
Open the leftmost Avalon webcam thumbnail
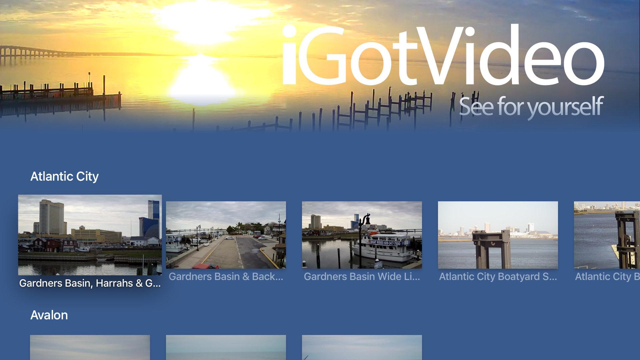click(90, 347)
